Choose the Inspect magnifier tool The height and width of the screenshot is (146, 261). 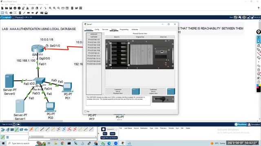pyautogui.click(x=7, y=13)
